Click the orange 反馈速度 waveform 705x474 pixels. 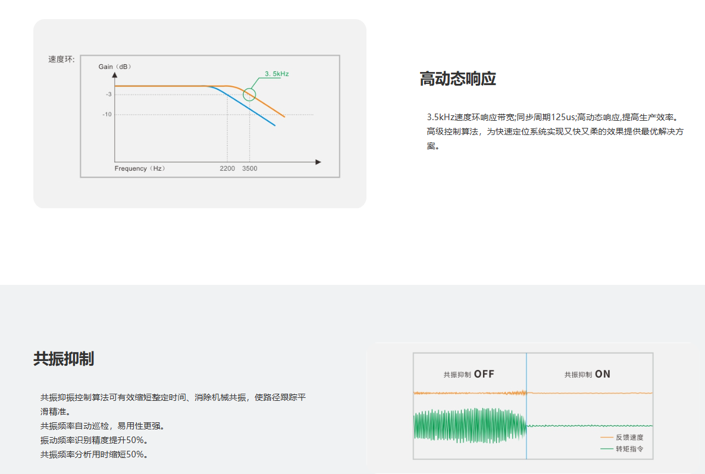pos(470,394)
